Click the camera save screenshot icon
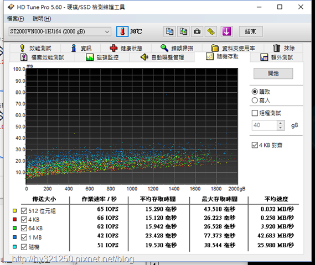This screenshot has width=315, height=265. coord(197,31)
